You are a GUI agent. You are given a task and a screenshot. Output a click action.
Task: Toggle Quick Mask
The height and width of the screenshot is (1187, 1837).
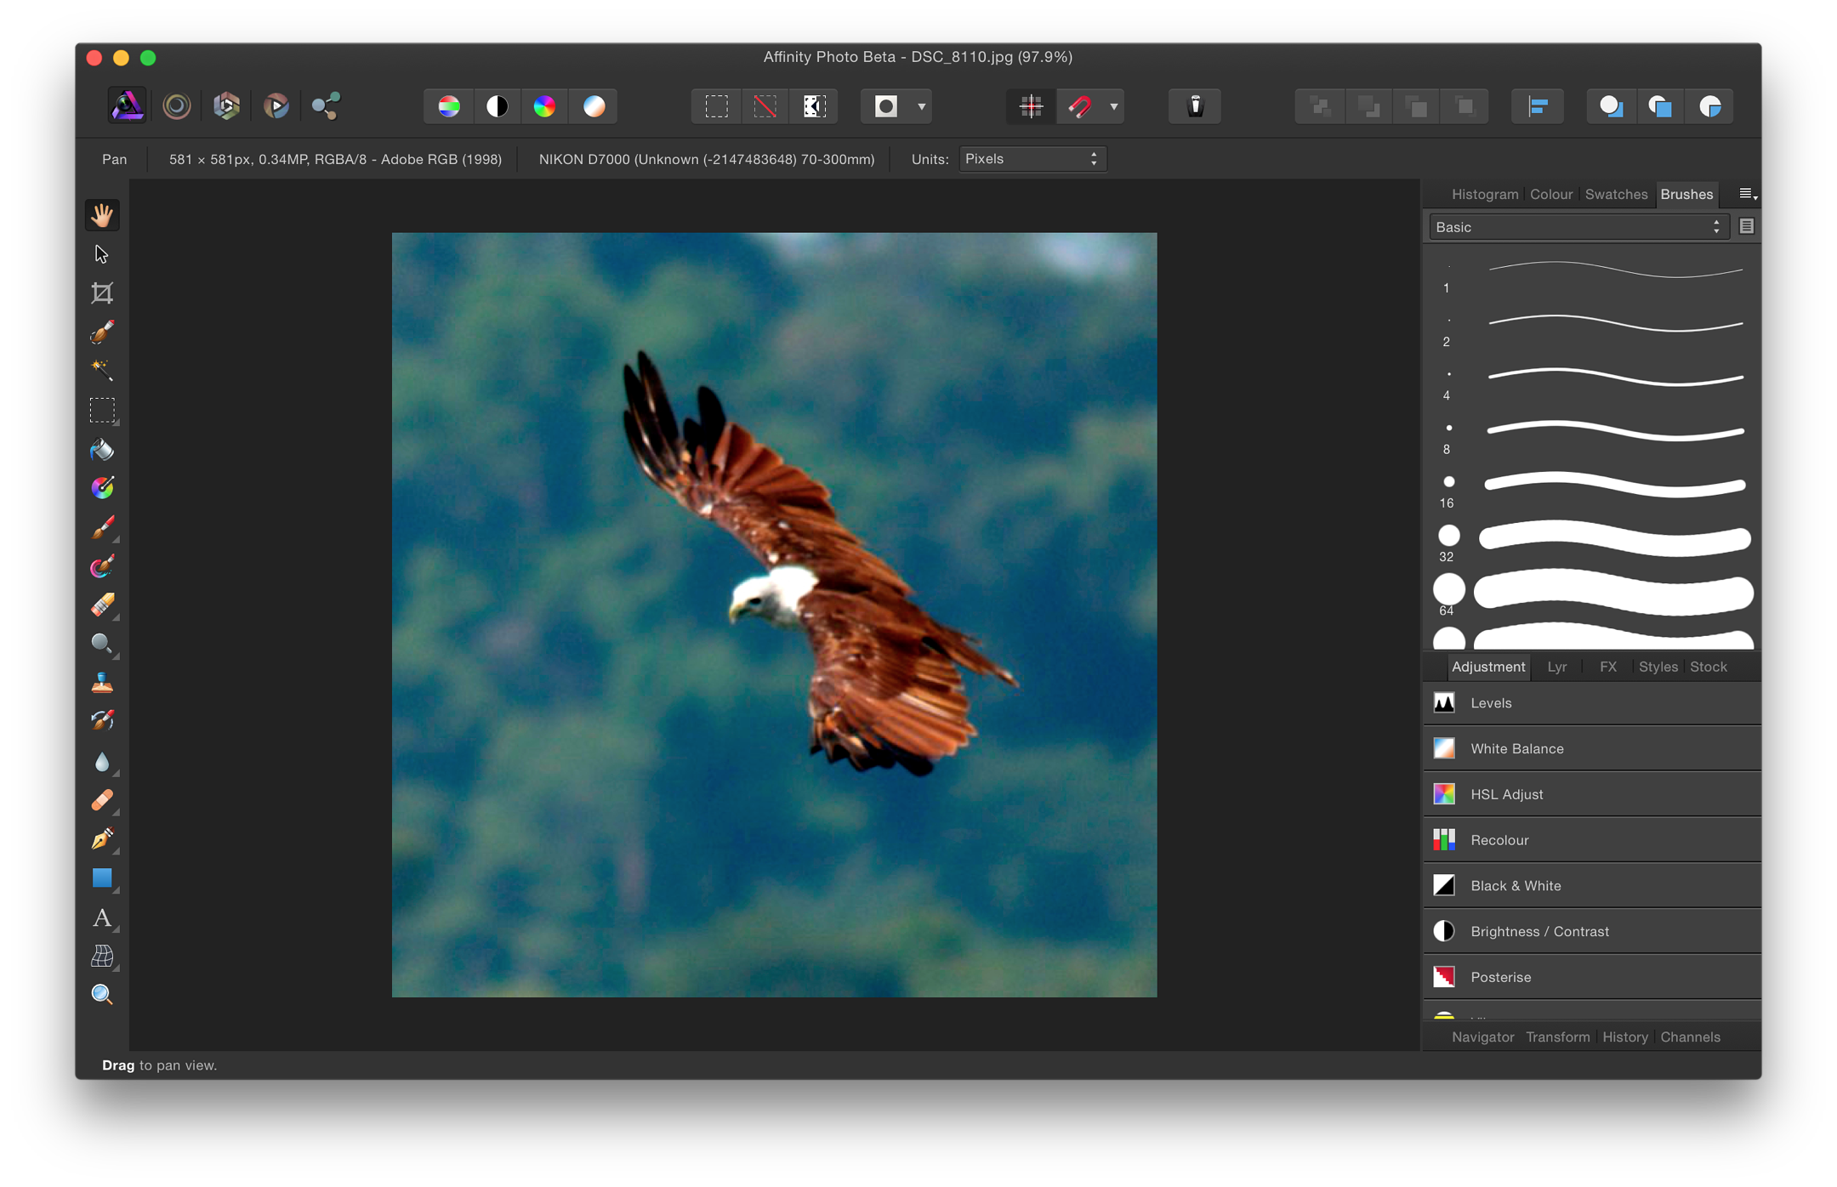(886, 106)
